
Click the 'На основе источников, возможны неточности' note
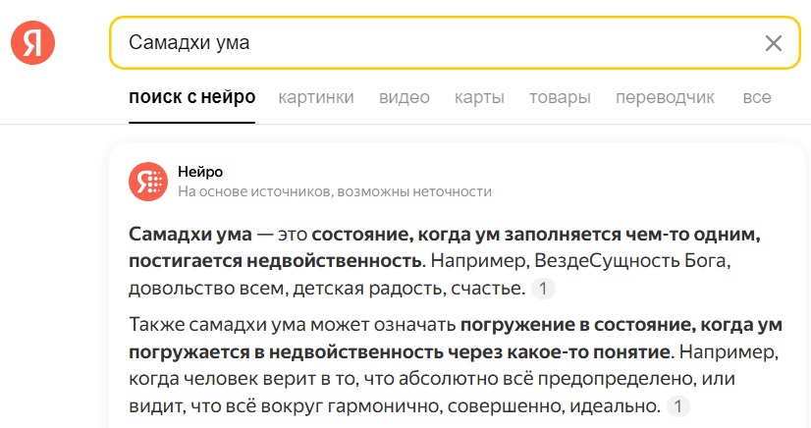click(x=335, y=191)
